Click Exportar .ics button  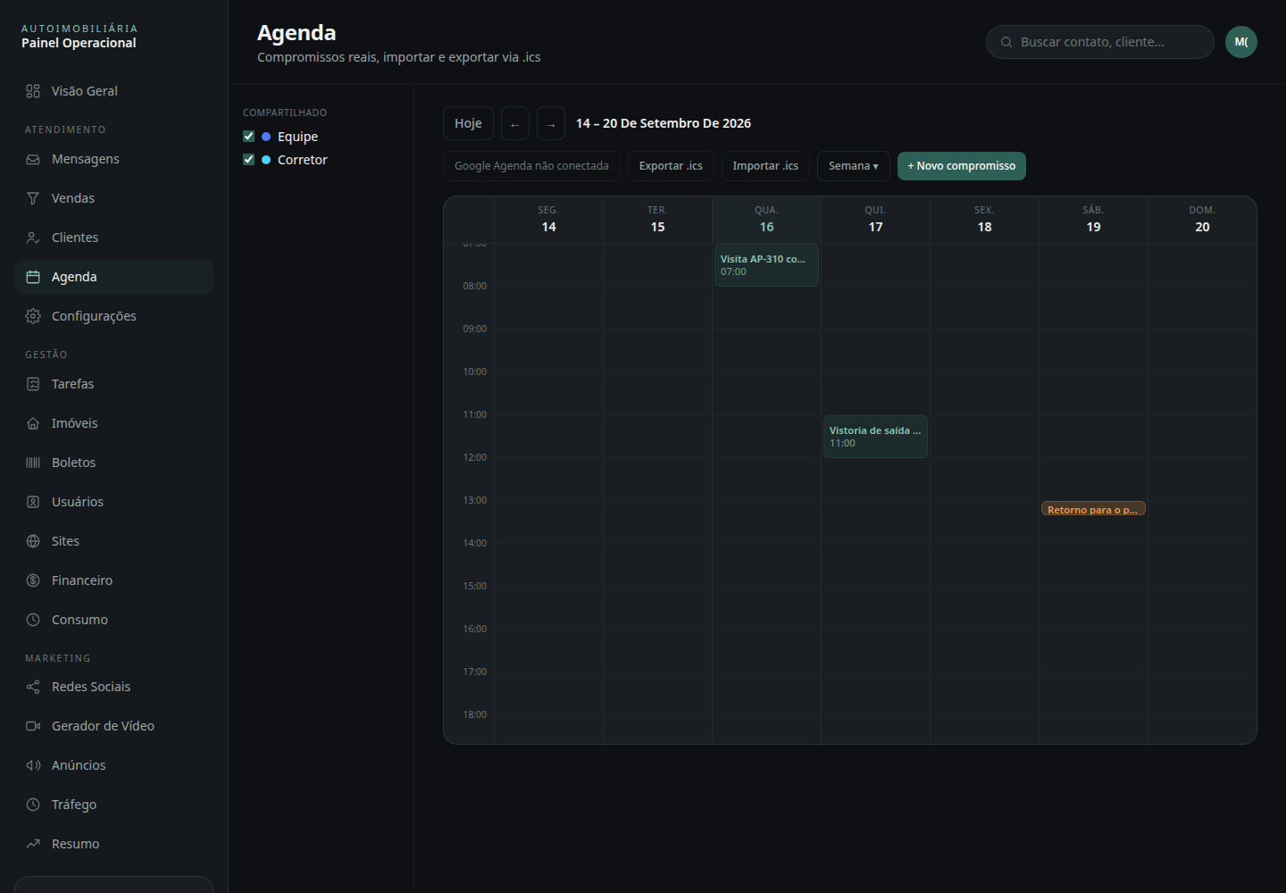click(x=671, y=166)
